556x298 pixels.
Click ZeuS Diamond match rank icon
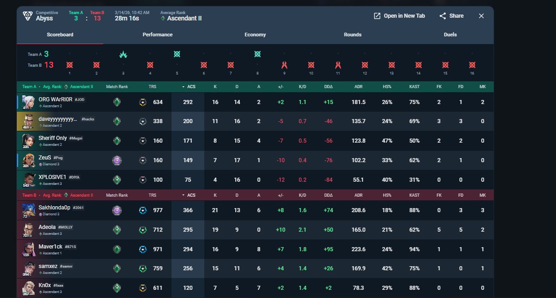117,160
